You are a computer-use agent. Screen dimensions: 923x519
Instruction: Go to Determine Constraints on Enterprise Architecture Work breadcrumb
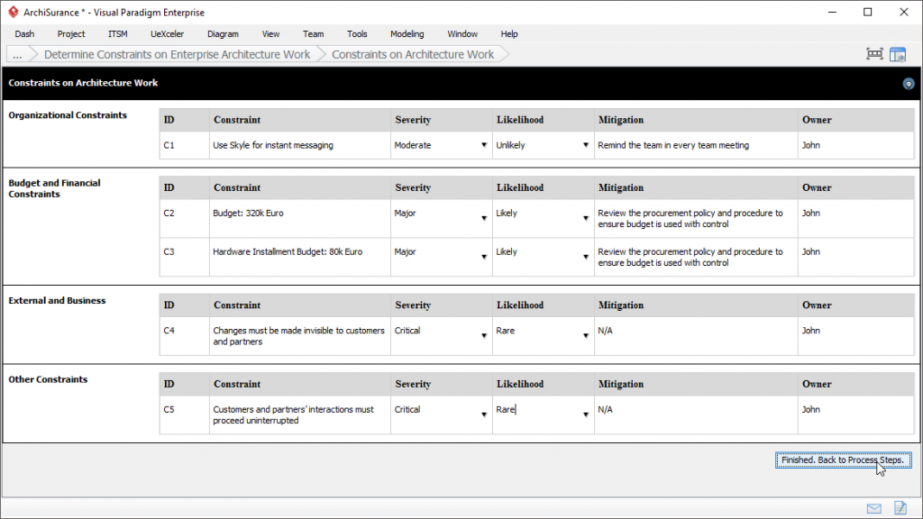pyautogui.click(x=177, y=54)
